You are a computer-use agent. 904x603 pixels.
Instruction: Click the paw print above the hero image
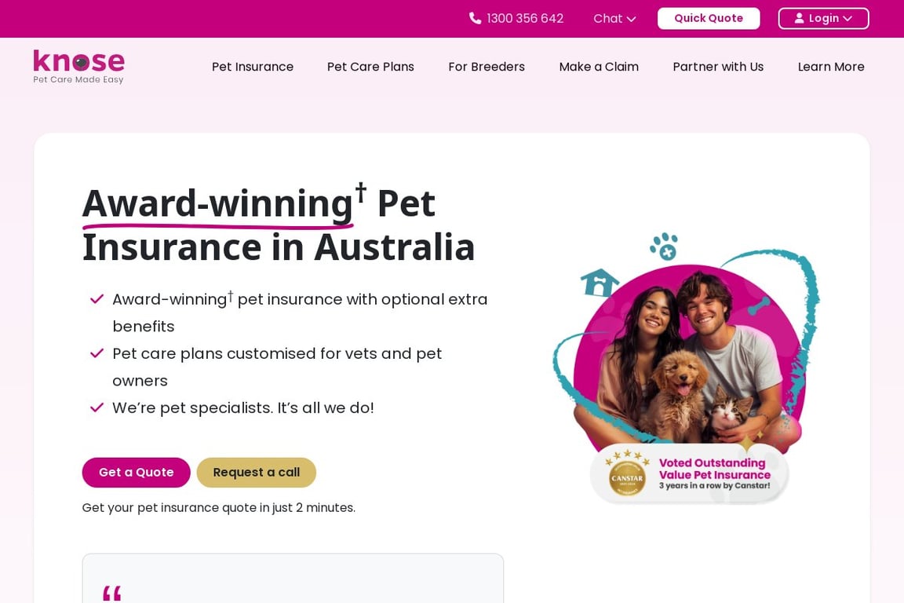(663, 246)
